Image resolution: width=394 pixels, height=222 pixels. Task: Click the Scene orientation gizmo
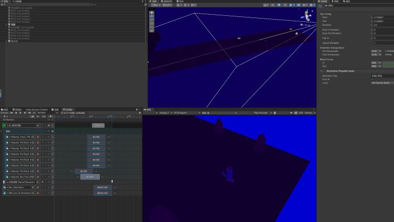coord(307,15)
